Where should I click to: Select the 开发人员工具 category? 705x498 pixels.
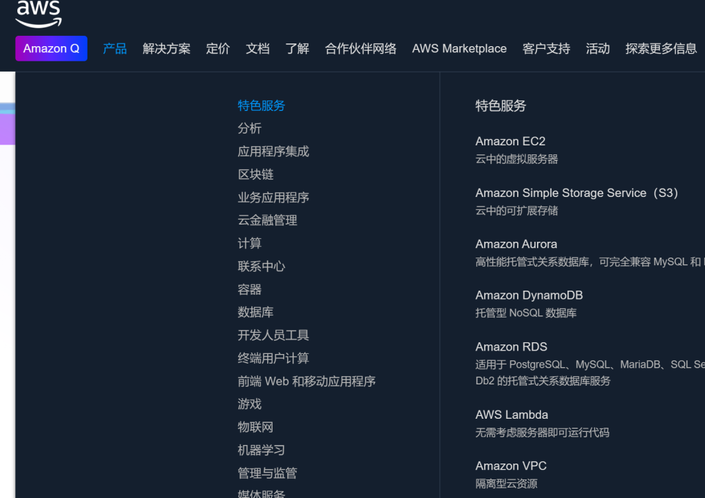click(x=273, y=335)
